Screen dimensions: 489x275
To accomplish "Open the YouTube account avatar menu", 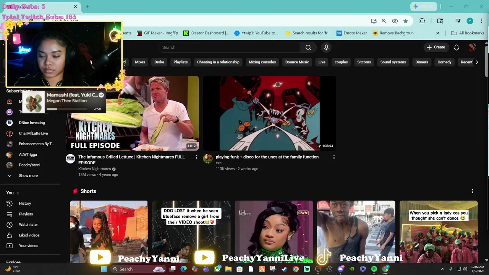I will pos(472,47).
